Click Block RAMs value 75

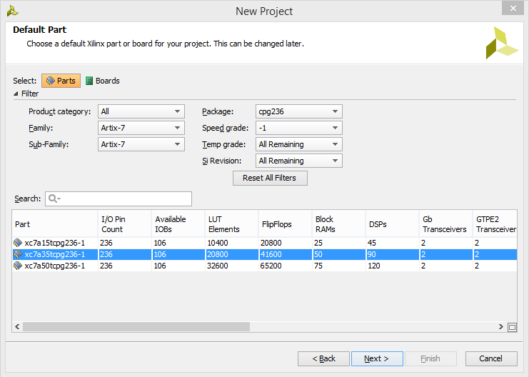(318, 266)
